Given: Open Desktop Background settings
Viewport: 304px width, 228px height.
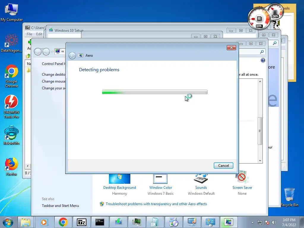Looking at the screenshot, I should tap(120, 188).
